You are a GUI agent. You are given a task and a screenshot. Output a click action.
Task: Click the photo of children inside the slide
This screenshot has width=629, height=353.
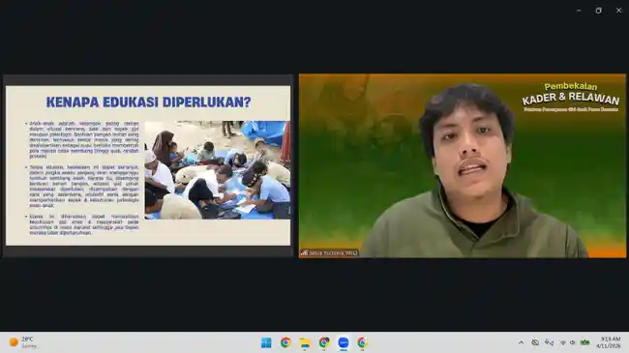tap(218, 170)
